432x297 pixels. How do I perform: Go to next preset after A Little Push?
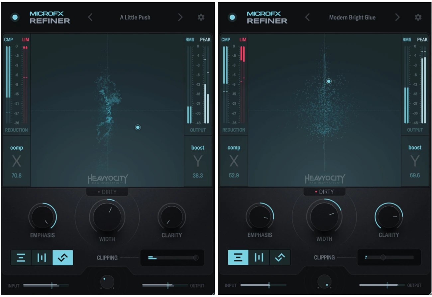click(x=180, y=17)
